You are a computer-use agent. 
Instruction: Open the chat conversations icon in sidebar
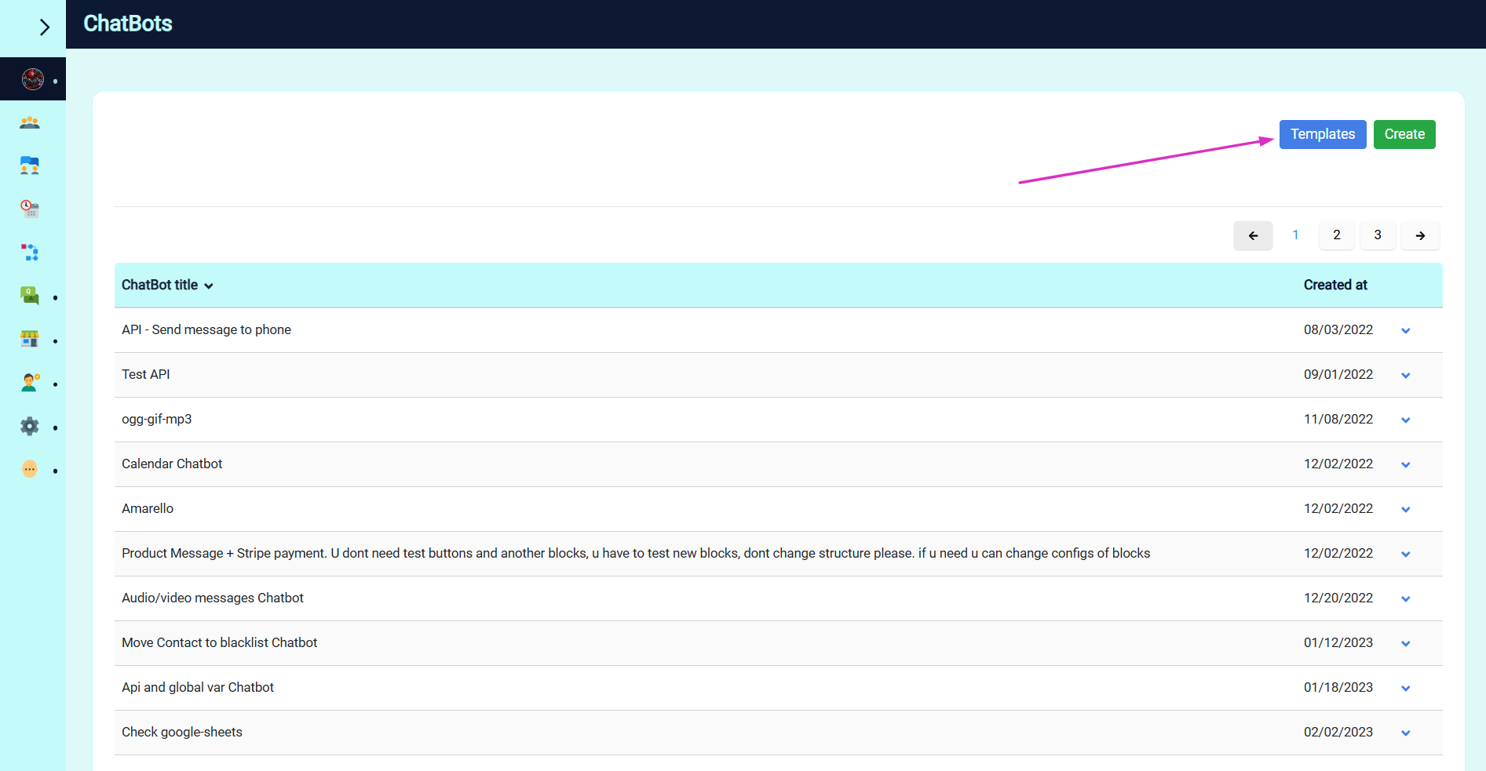[x=30, y=165]
